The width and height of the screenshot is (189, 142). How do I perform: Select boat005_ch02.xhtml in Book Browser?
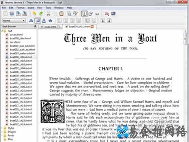click(x=21, y=61)
